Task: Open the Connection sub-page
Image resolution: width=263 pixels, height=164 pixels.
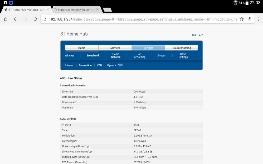Action: click(85, 65)
